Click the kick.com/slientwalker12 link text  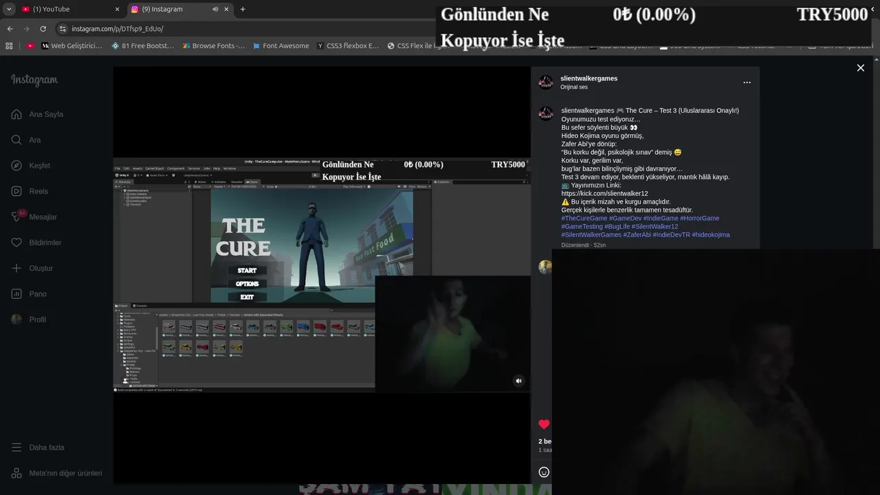(604, 193)
